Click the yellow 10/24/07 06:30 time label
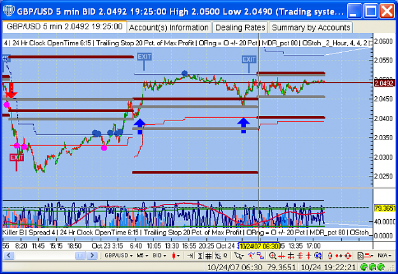This screenshot has width=398, height=274. point(259,246)
